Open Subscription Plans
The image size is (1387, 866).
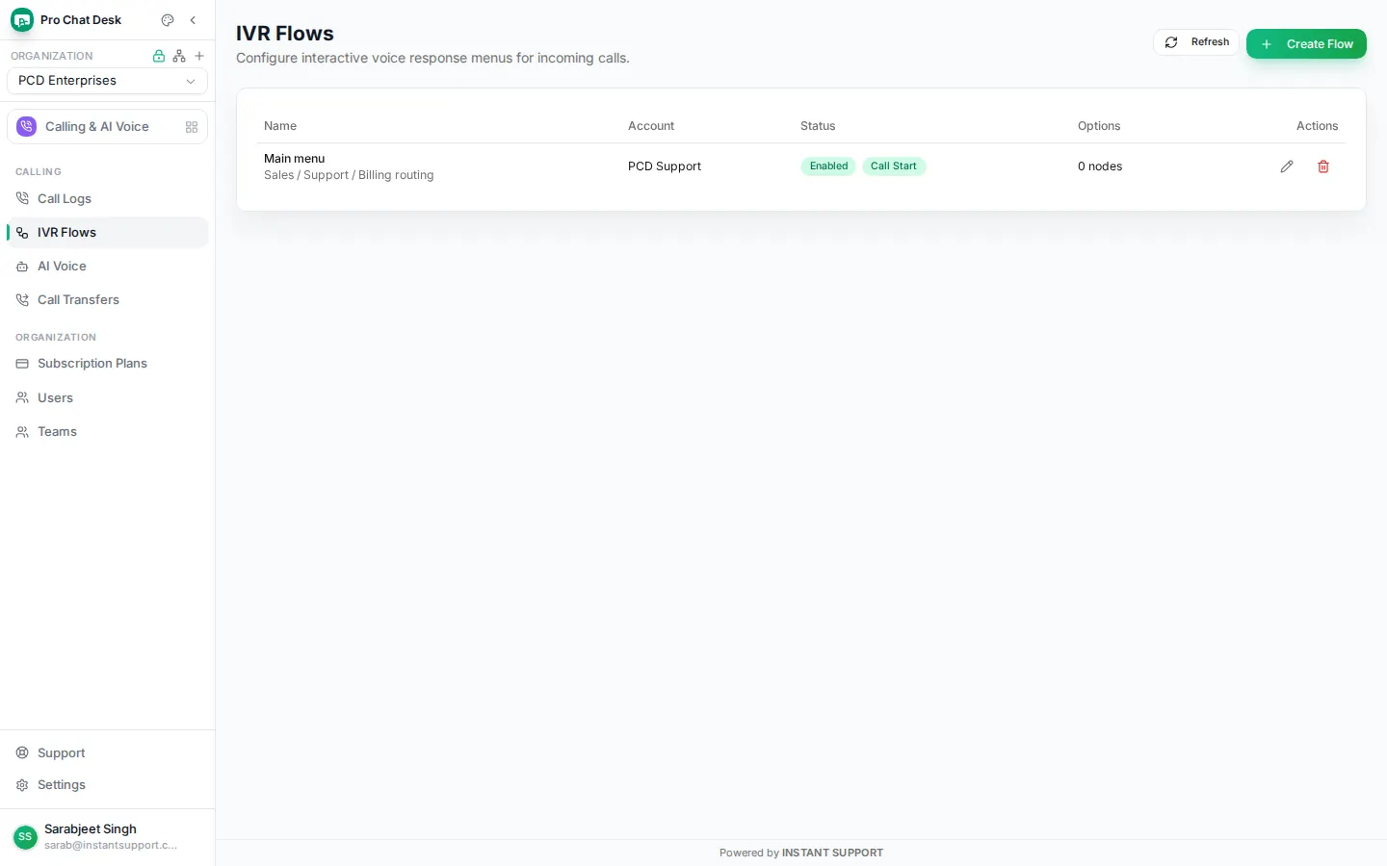coord(107,364)
